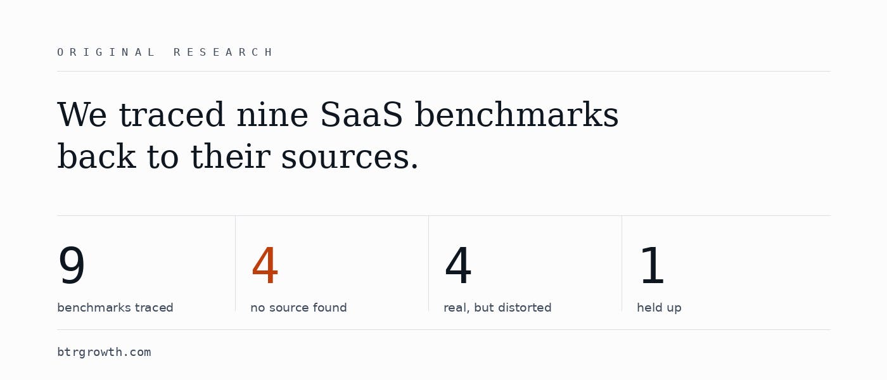Click the orange number 4

(265, 267)
